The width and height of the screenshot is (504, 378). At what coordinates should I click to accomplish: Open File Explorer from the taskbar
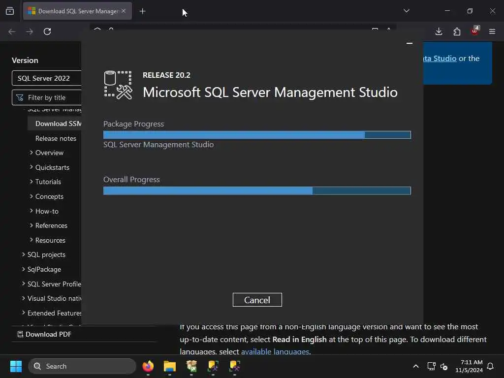[170, 366]
